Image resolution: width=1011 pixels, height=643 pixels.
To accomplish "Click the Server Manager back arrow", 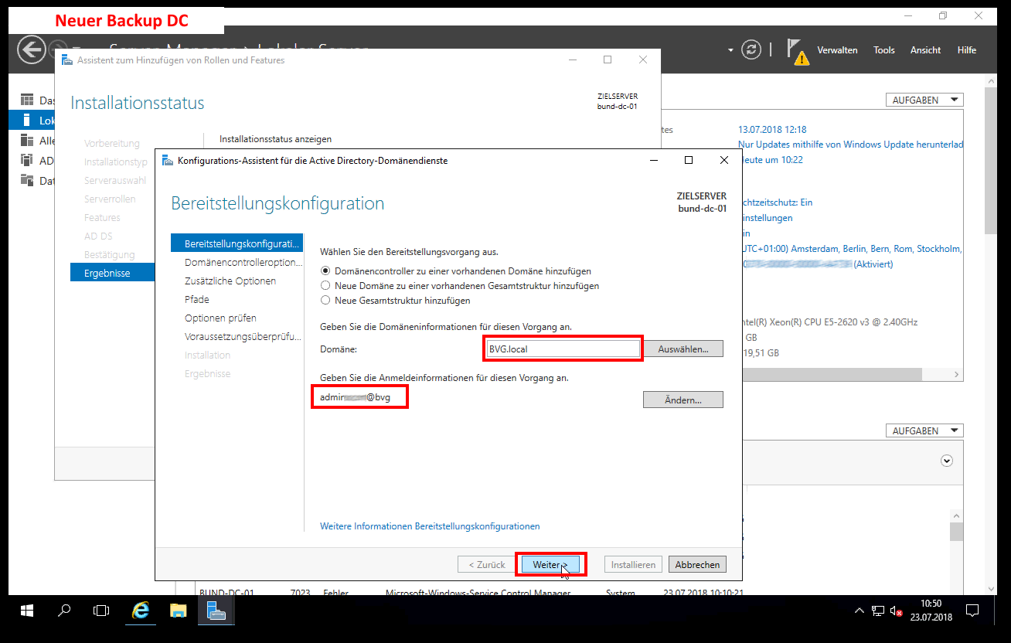I will [x=32, y=50].
